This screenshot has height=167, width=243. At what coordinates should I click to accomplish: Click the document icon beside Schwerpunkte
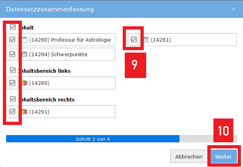point(24,54)
